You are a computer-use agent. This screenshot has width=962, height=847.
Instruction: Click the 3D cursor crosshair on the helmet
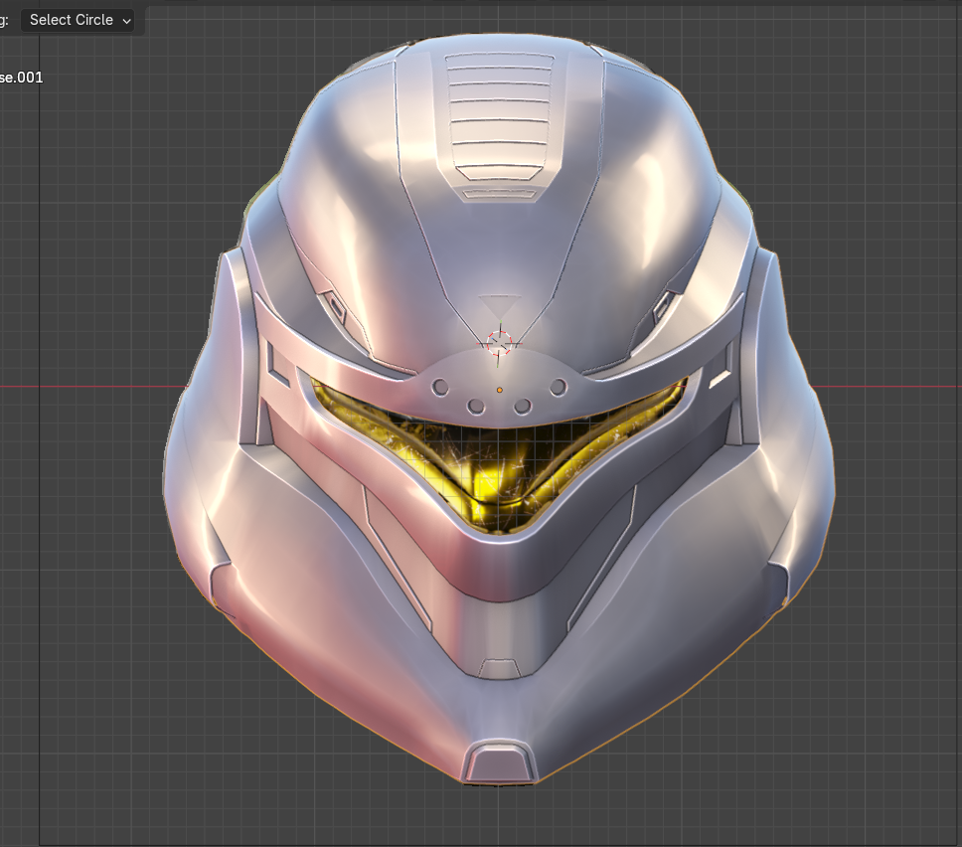click(499, 342)
